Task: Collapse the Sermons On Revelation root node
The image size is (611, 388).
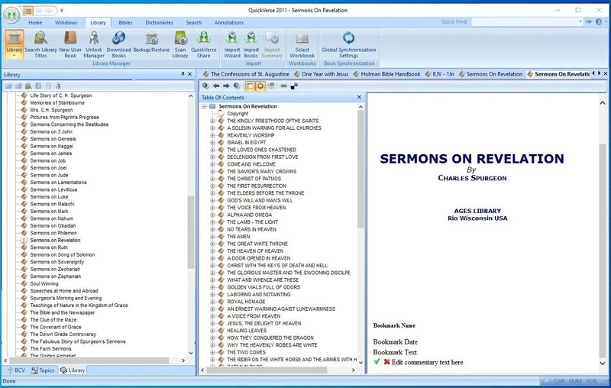Action: click(x=204, y=106)
